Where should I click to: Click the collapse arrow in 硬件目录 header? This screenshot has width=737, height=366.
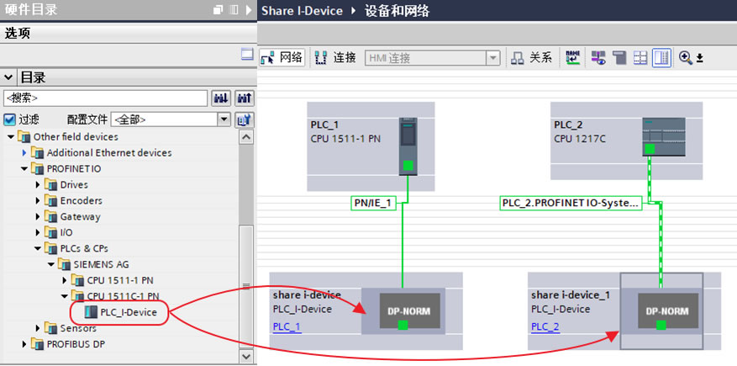point(249,9)
